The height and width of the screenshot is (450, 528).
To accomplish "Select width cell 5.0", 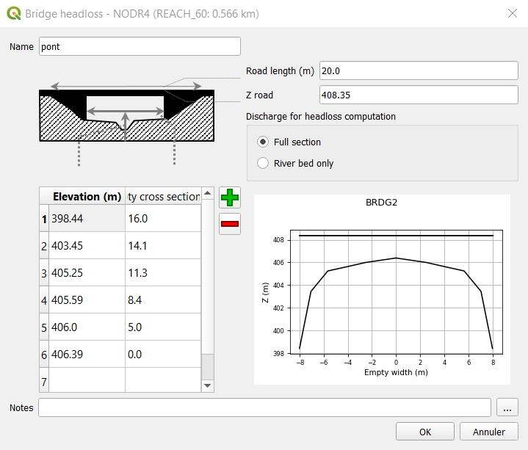I will click(x=163, y=327).
